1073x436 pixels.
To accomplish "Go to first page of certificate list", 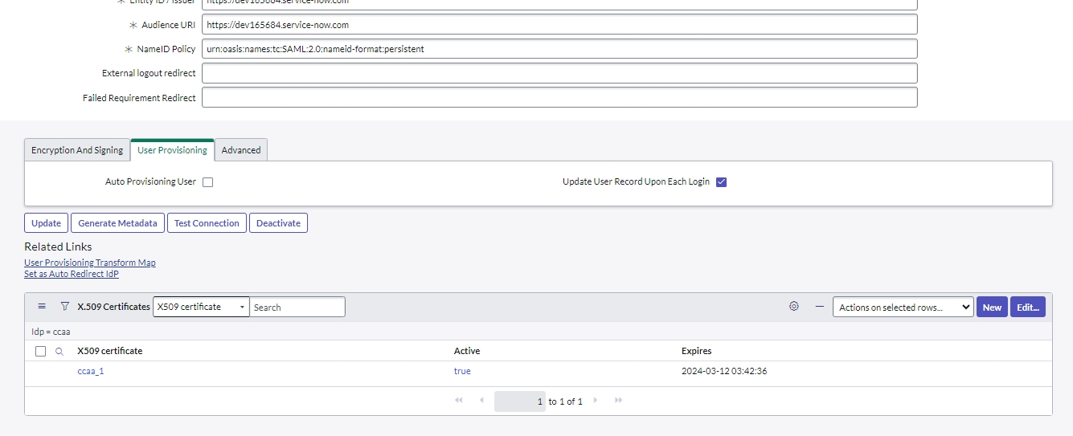I will pos(459,401).
